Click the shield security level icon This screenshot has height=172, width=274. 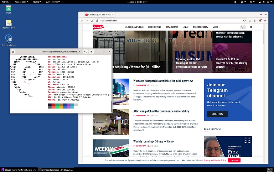click(250, 21)
